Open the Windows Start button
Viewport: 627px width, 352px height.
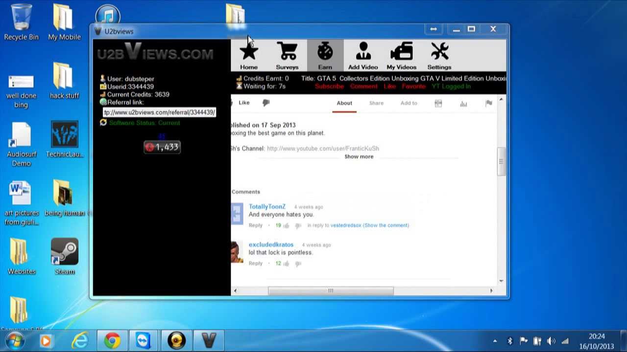15,340
